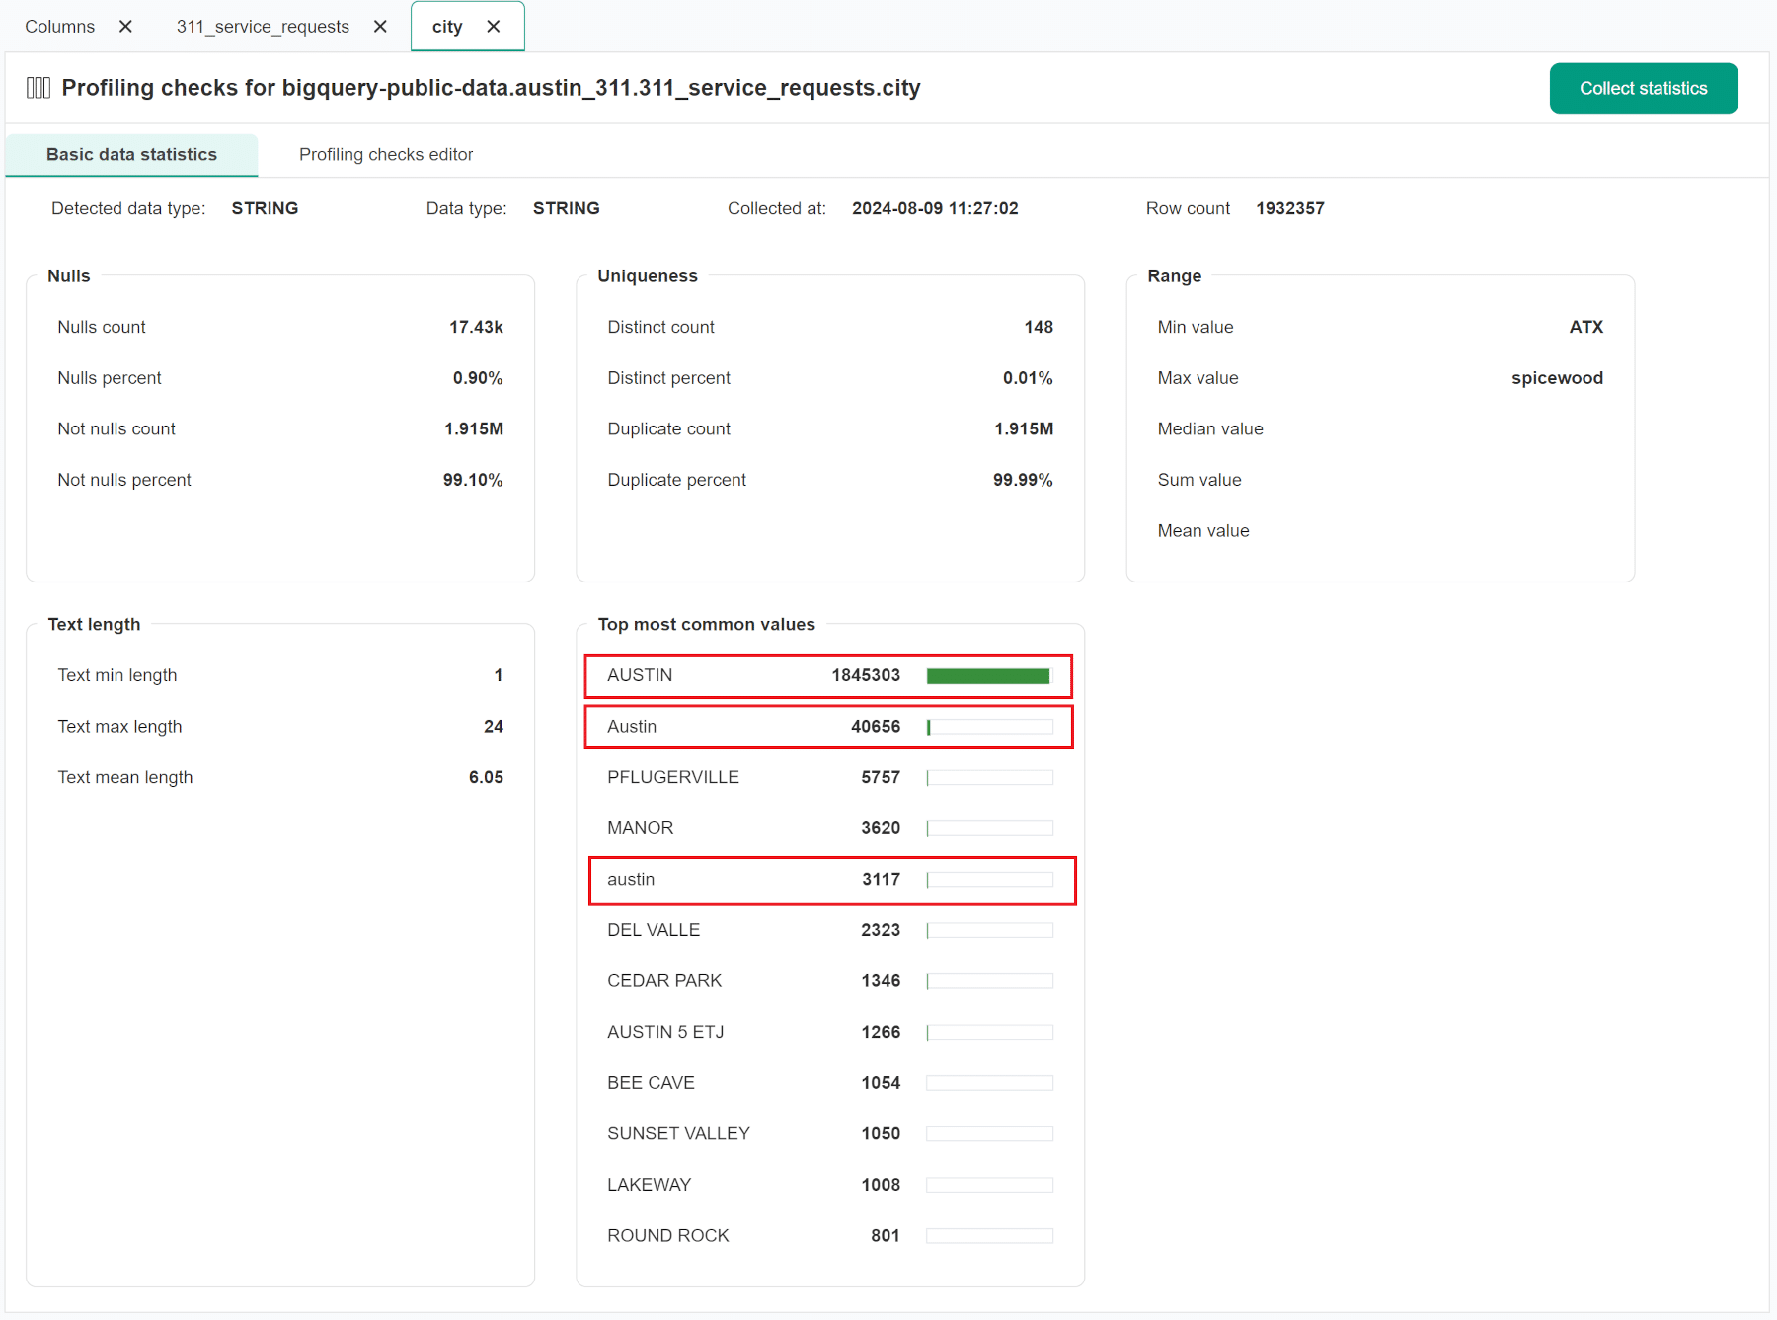Click the PFLUGERVILLE frequency bar
1777x1320 pixels.
(x=990, y=778)
